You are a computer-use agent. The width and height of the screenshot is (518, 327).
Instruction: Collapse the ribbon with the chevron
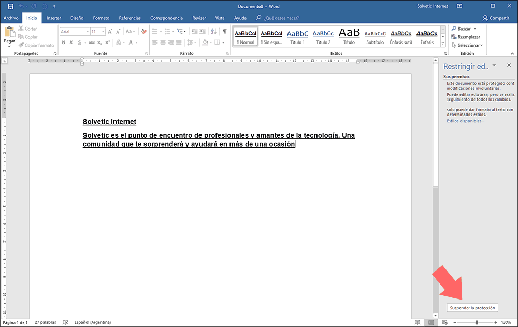coord(512,53)
